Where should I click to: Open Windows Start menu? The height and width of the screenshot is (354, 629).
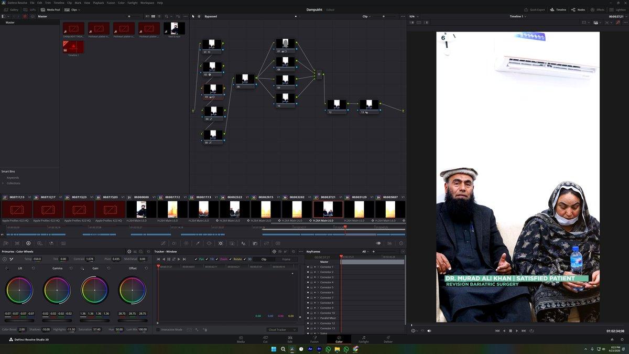coord(274,349)
